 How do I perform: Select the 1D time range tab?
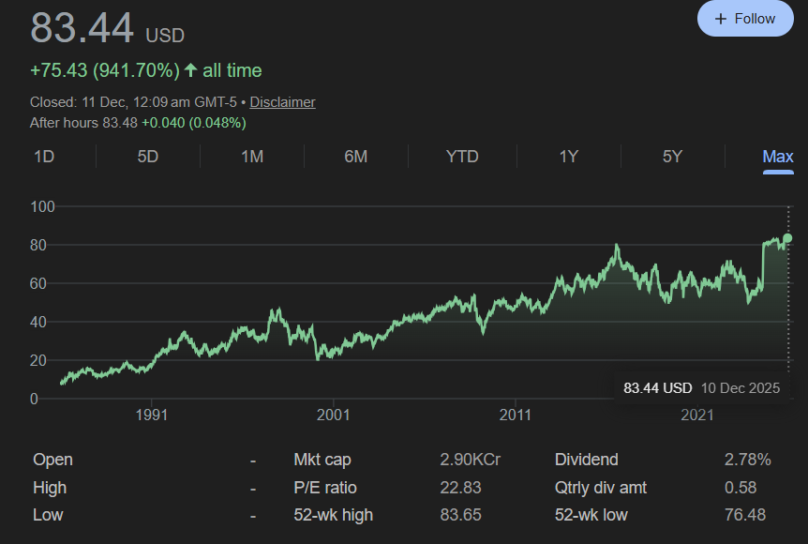44,157
